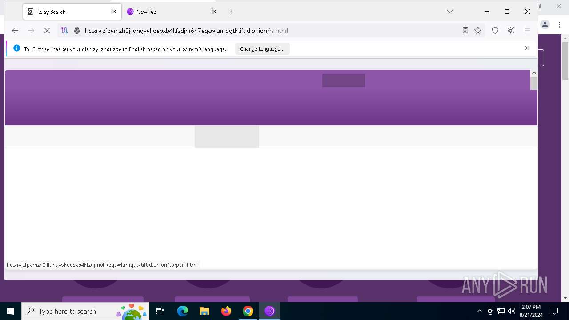Toggle reader view icon

(x=465, y=31)
